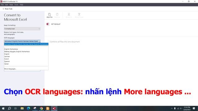Click the network icon in system tray
This screenshot has height=111, width=198.
point(178,108)
